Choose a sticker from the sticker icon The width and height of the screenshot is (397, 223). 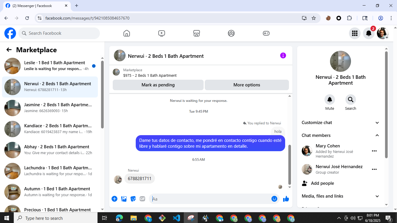tap(133, 199)
